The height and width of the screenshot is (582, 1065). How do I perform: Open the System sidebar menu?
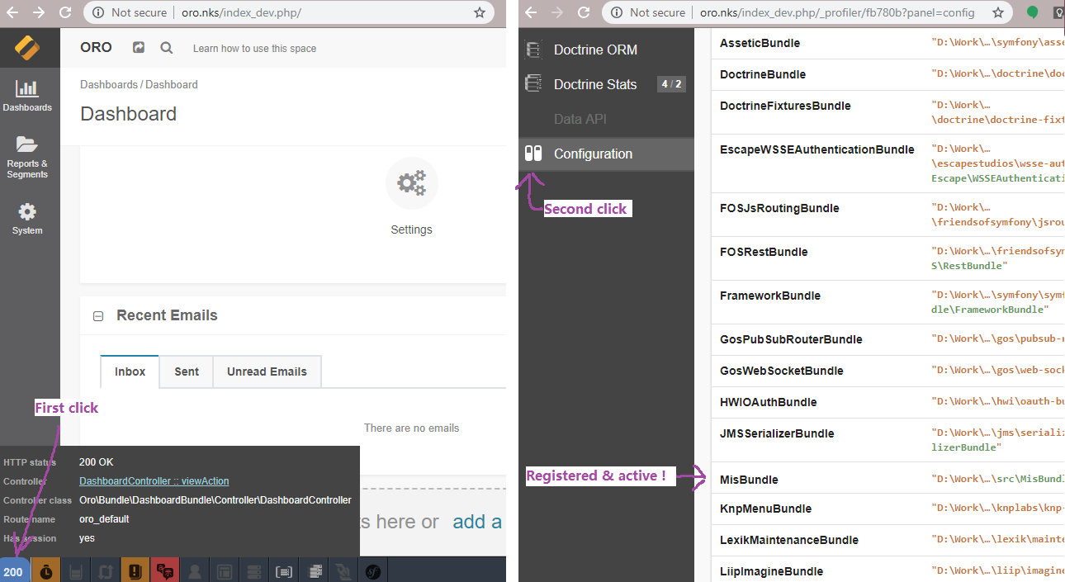[27, 219]
